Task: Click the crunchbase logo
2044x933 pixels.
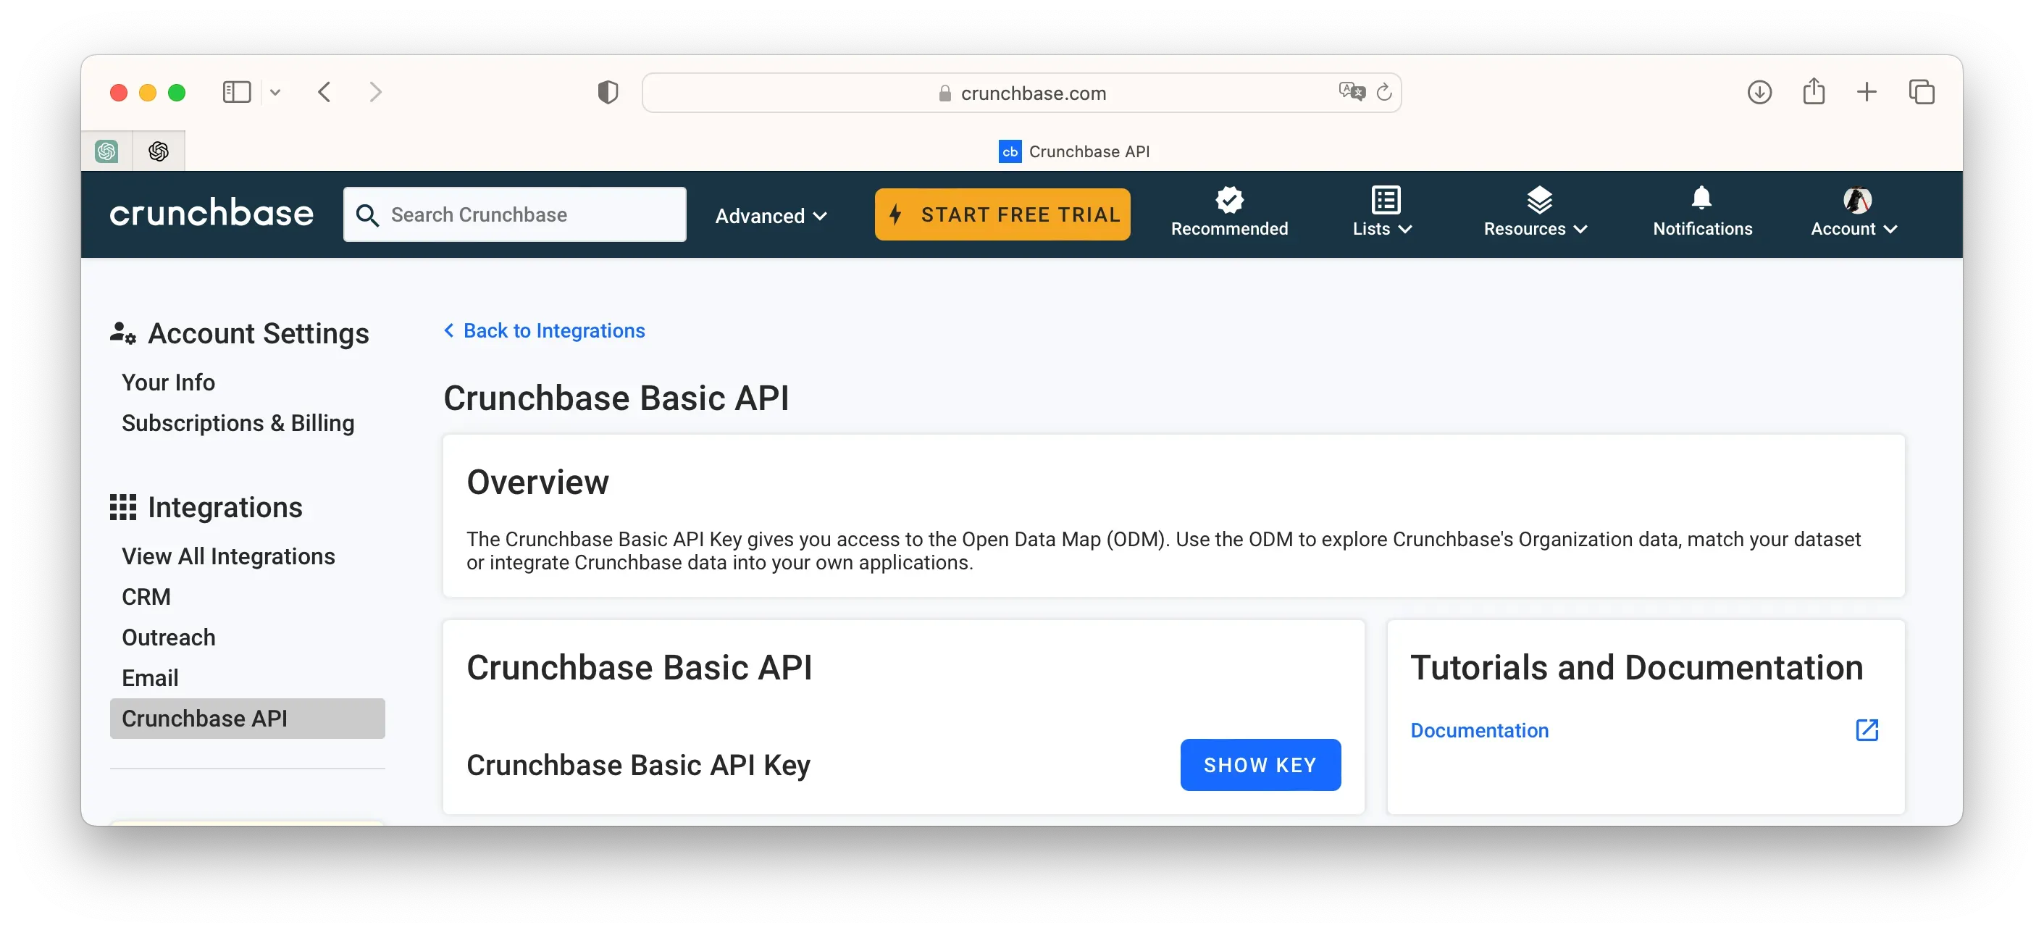Action: click(211, 213)
